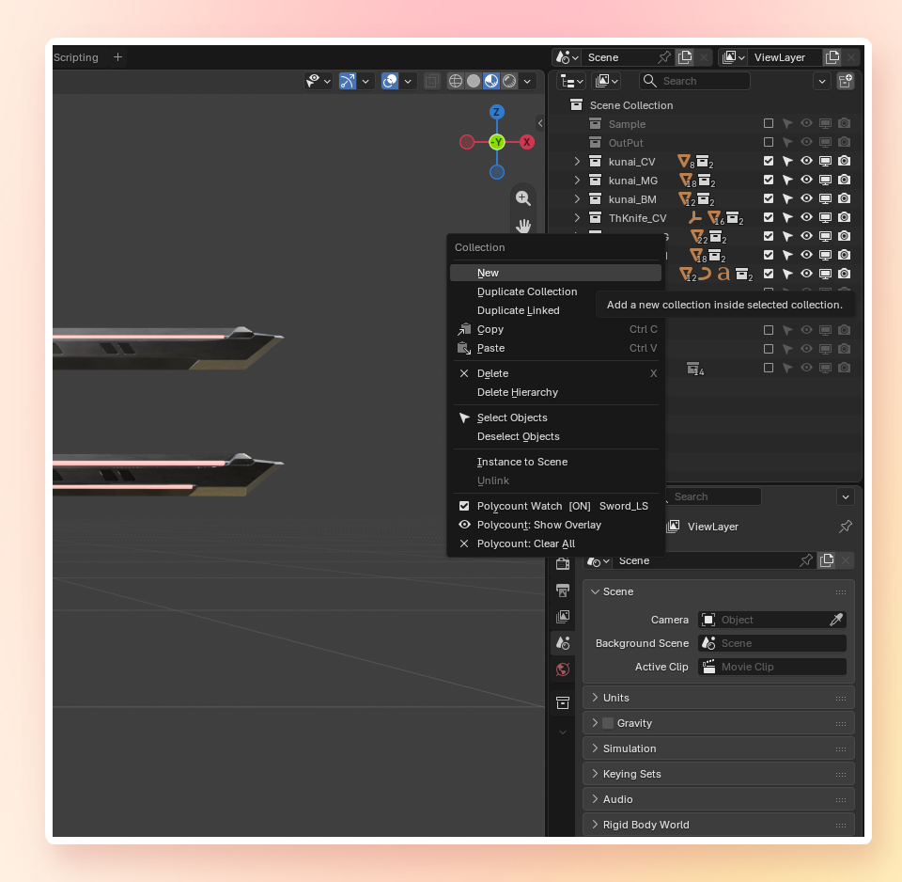
Task: Toggle render camera icon on kunai_MG row
Action: [844, 180]
